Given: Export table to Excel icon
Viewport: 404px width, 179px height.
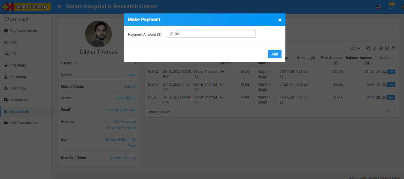Looking at the screenshot, I should tap(374, 48).
